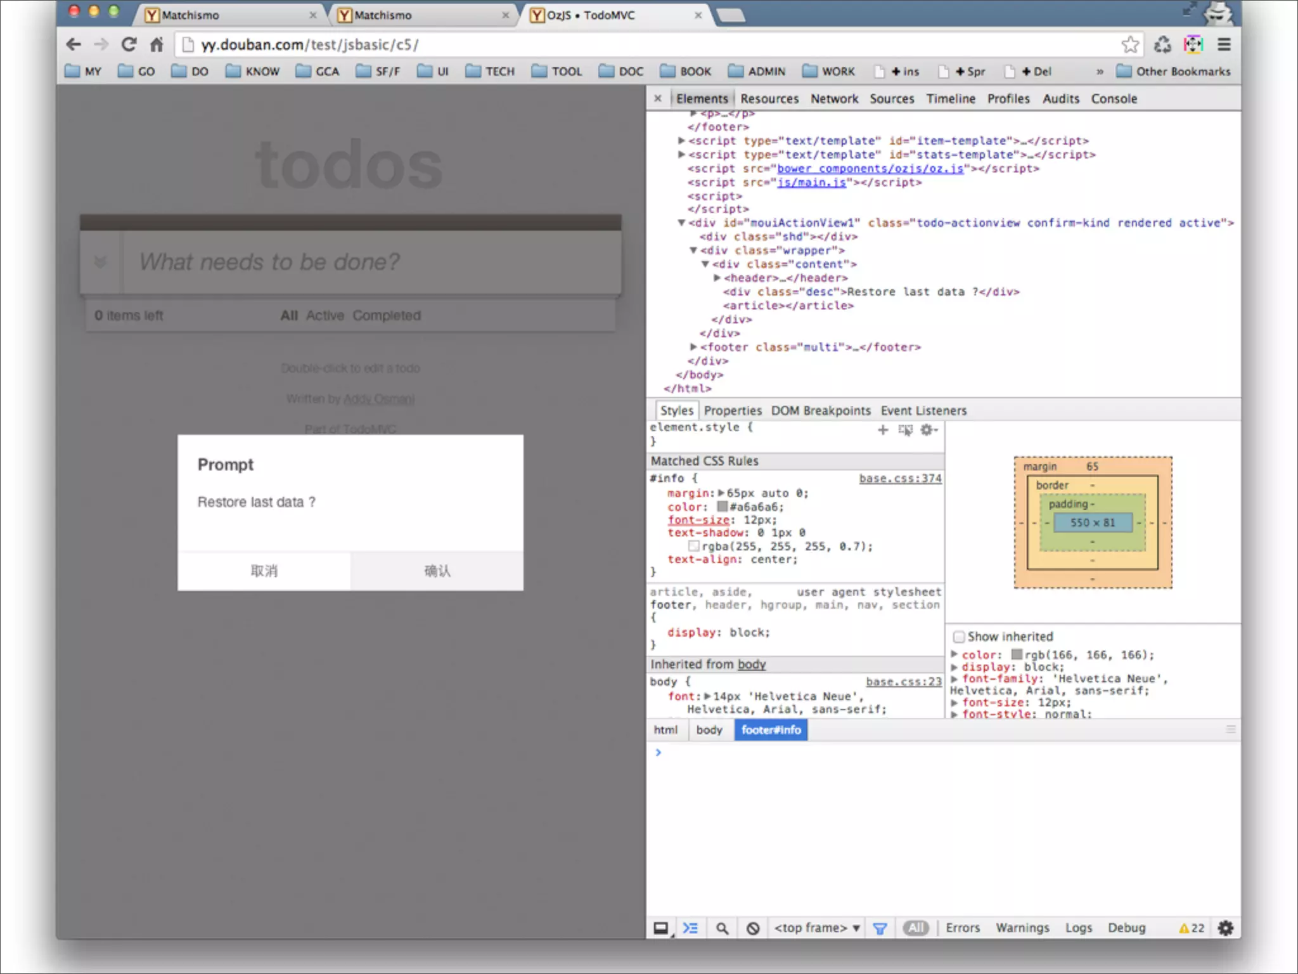Toggle all todos with the chevron icon
Image resolution: width=1298 pixels, height=974 pixels.
point(100,261)
